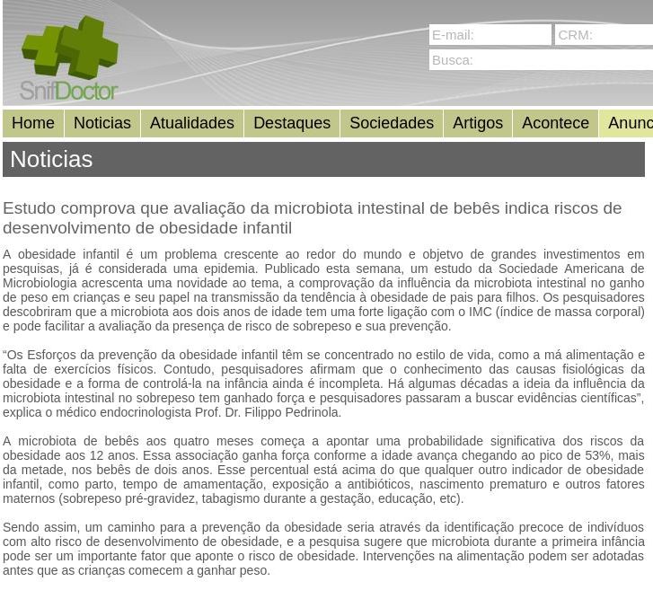The width and height of the screenshot is (653, 599).
Task: Navigate to Destaques in the menu
Action: tap(292, 123)
